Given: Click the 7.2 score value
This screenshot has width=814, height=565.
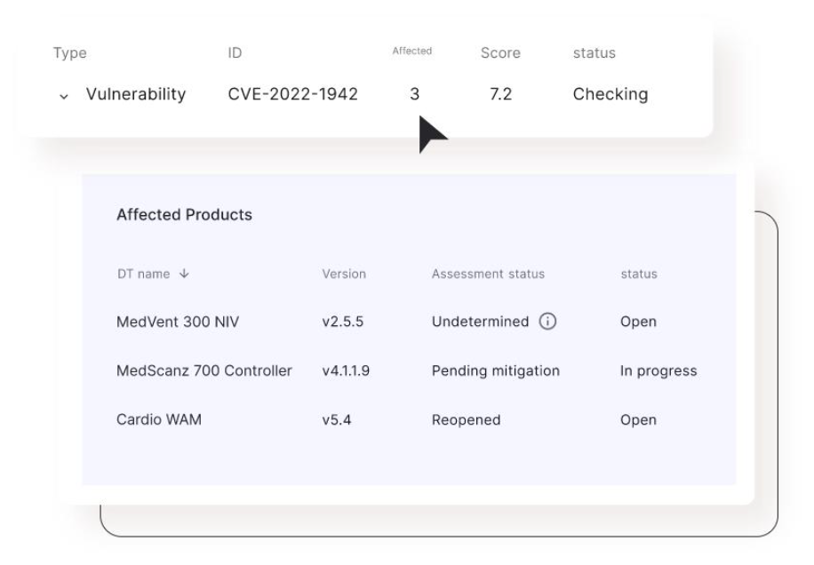Looking at the screenshot, I should 500,94.
